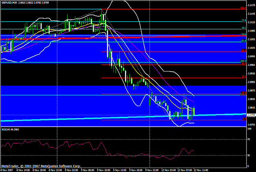This screenshot has height=172, width=256.
Task: Click the 9 Nov 10:00 time label
Action: [x=104, y=170]
